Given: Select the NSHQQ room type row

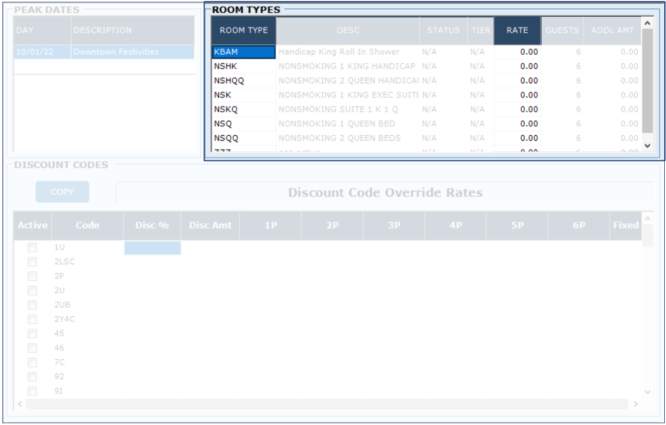Looking at the screenshot, I should click(x=243, y=81).
